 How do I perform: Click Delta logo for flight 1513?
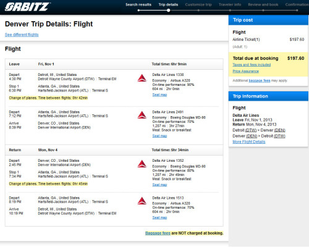(142, 201)
